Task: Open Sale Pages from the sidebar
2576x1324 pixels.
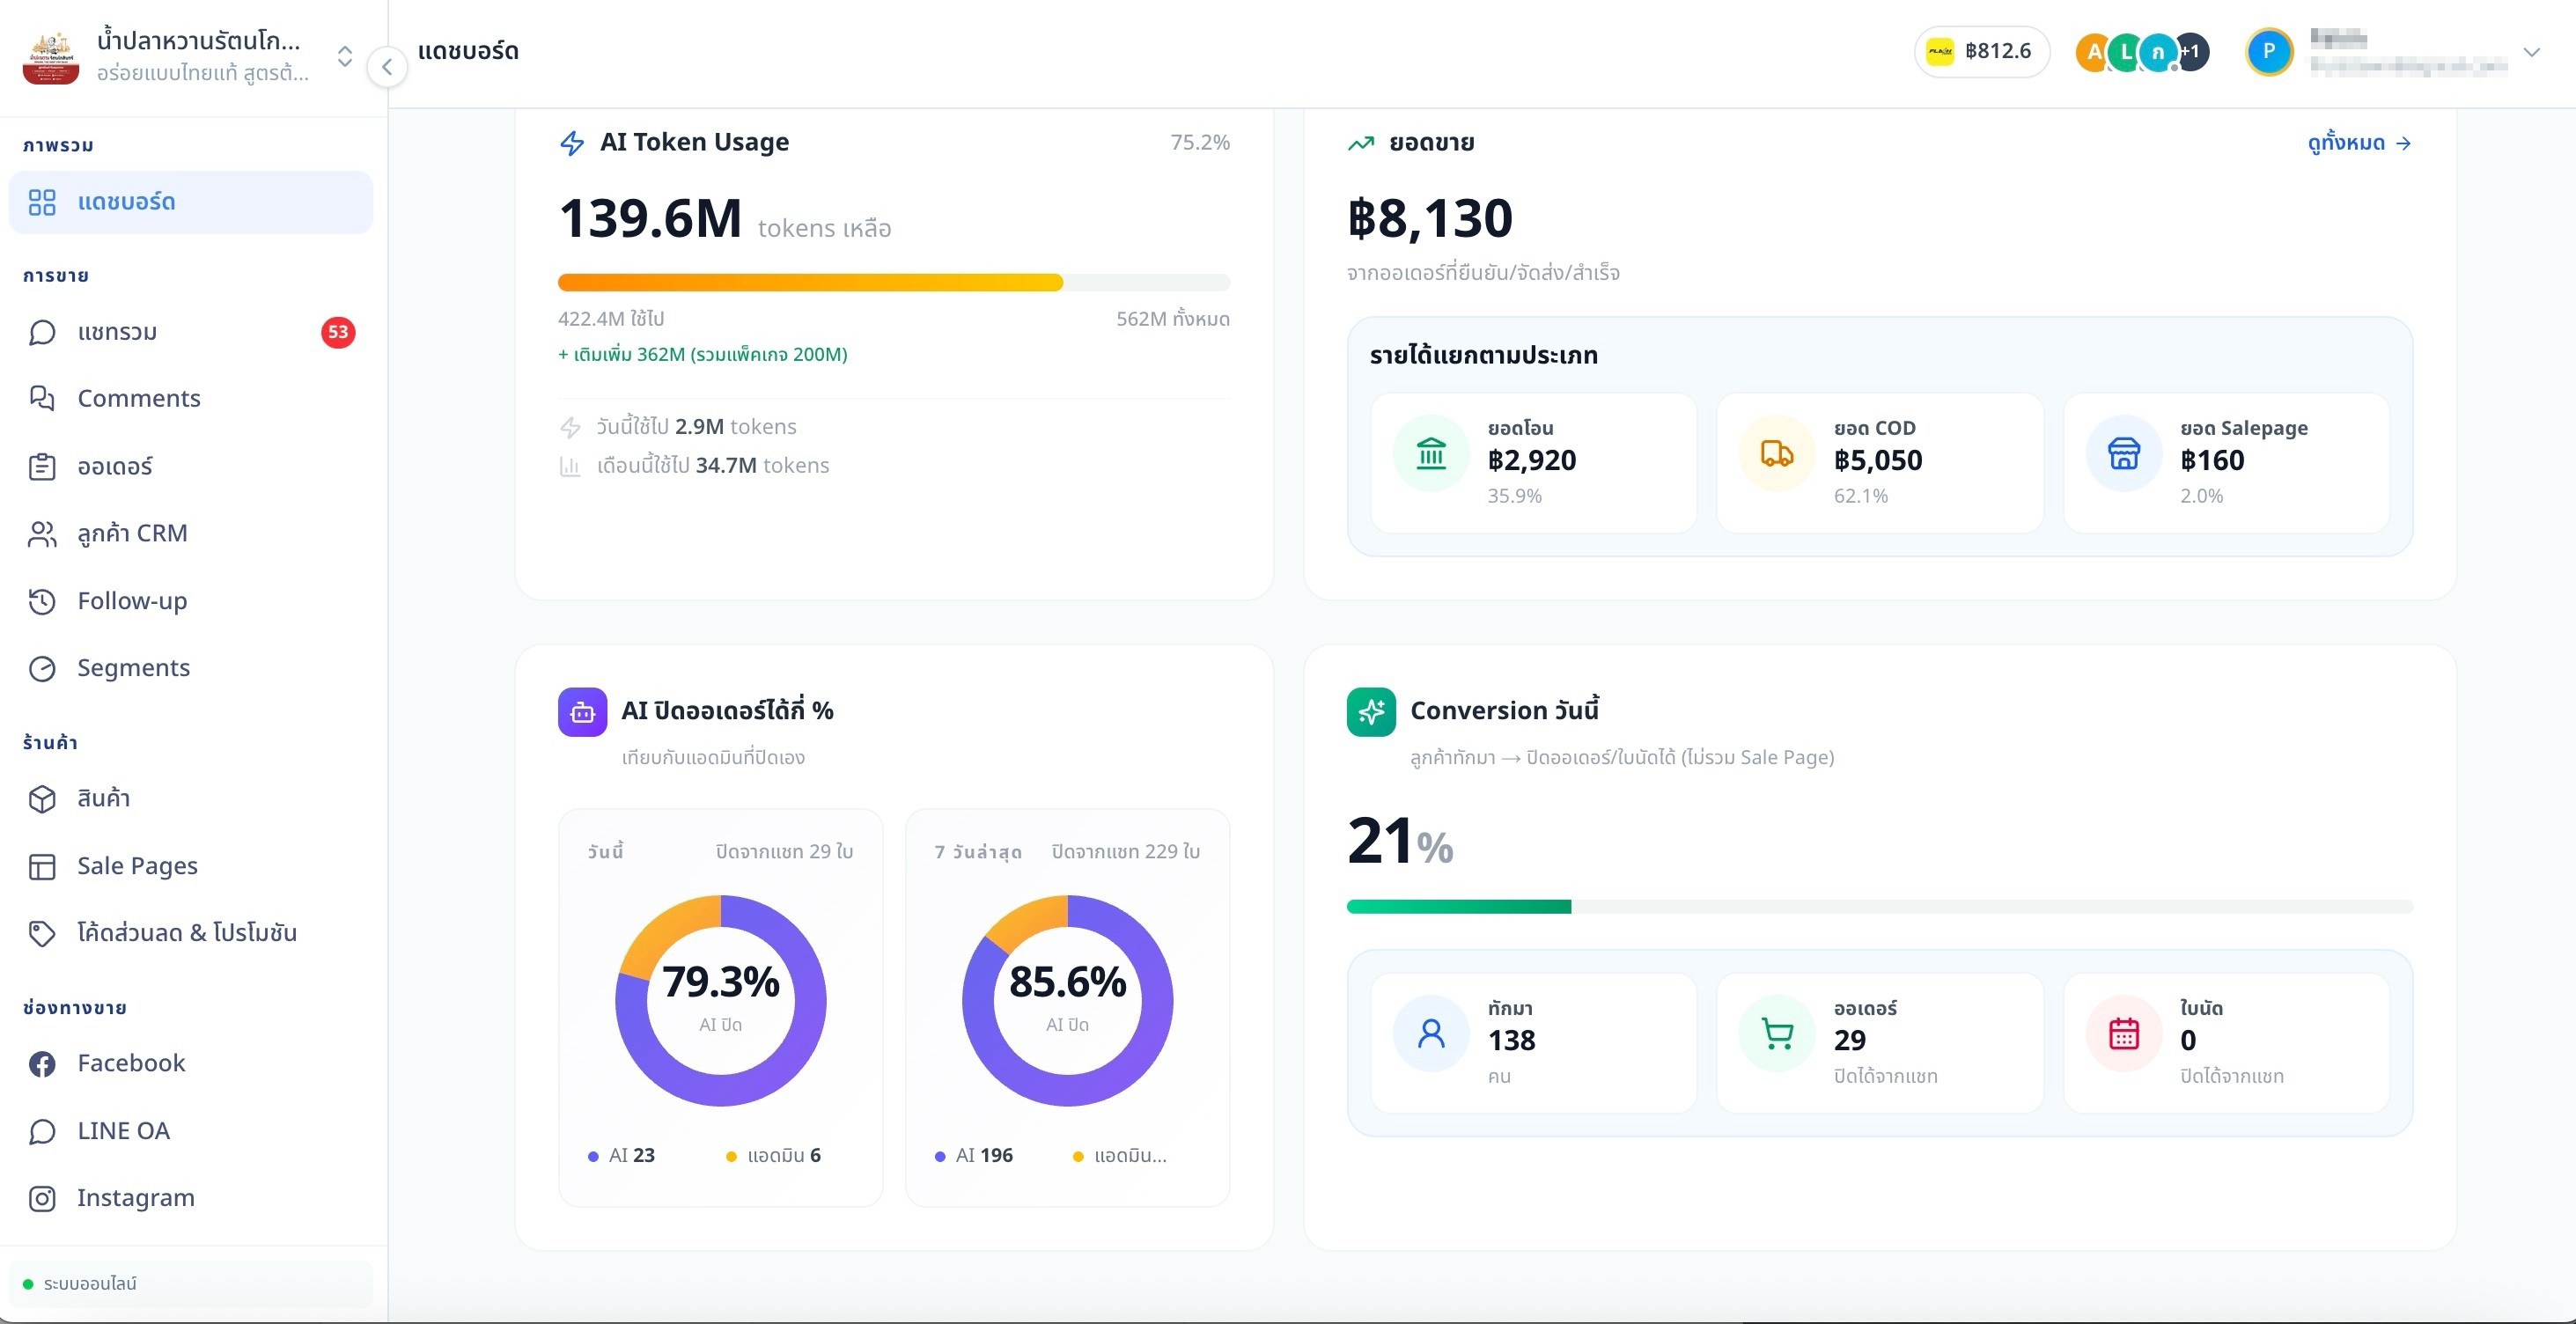Action: [191, 866]
